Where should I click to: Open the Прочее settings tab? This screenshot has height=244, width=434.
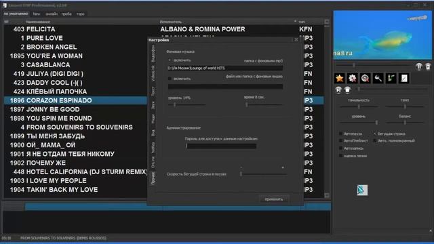[x=153, y=178]
